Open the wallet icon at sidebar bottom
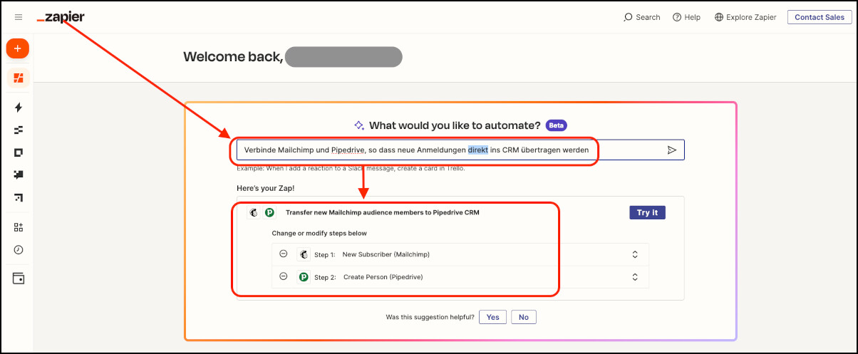 19,278
